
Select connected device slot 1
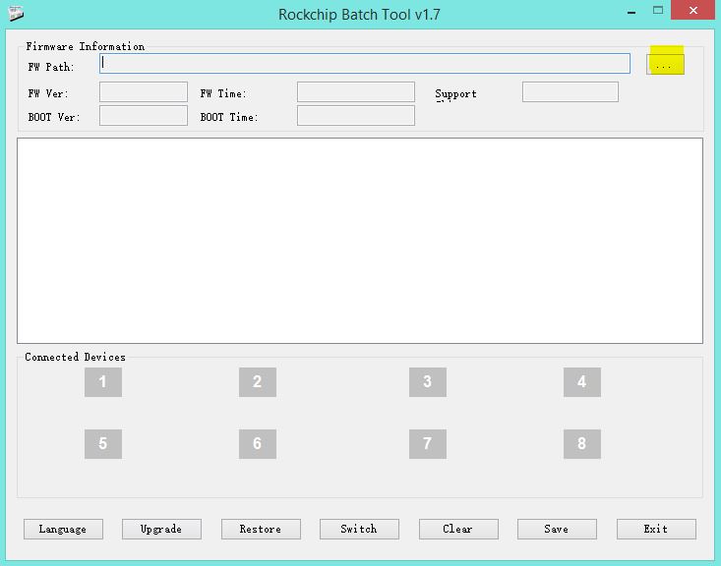(x=103, y=382)
